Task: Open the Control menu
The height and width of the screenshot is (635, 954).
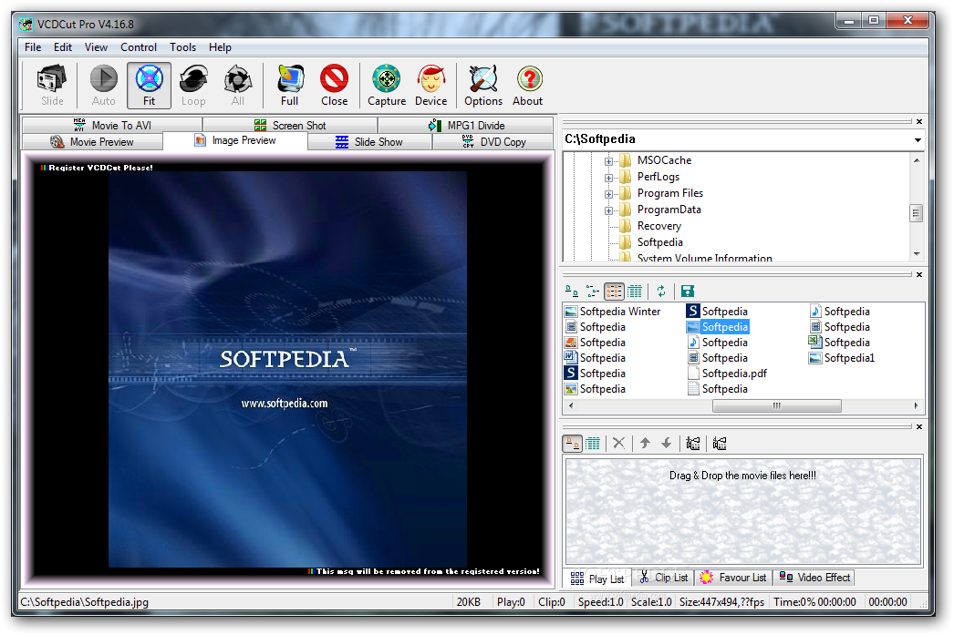Action: [138, 46]
